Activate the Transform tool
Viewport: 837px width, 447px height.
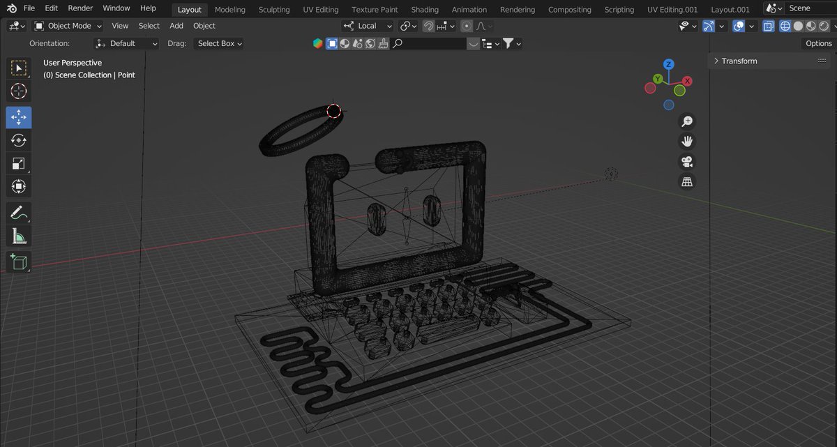[19, 186]
